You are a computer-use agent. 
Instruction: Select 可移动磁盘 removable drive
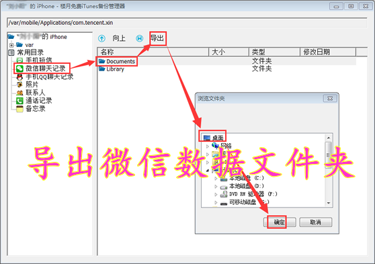pyautogui.click(x=249, y=202)
